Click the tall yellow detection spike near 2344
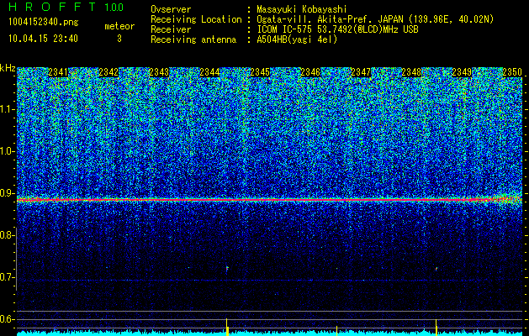The image size is (529, 336). tap(227, 327)
